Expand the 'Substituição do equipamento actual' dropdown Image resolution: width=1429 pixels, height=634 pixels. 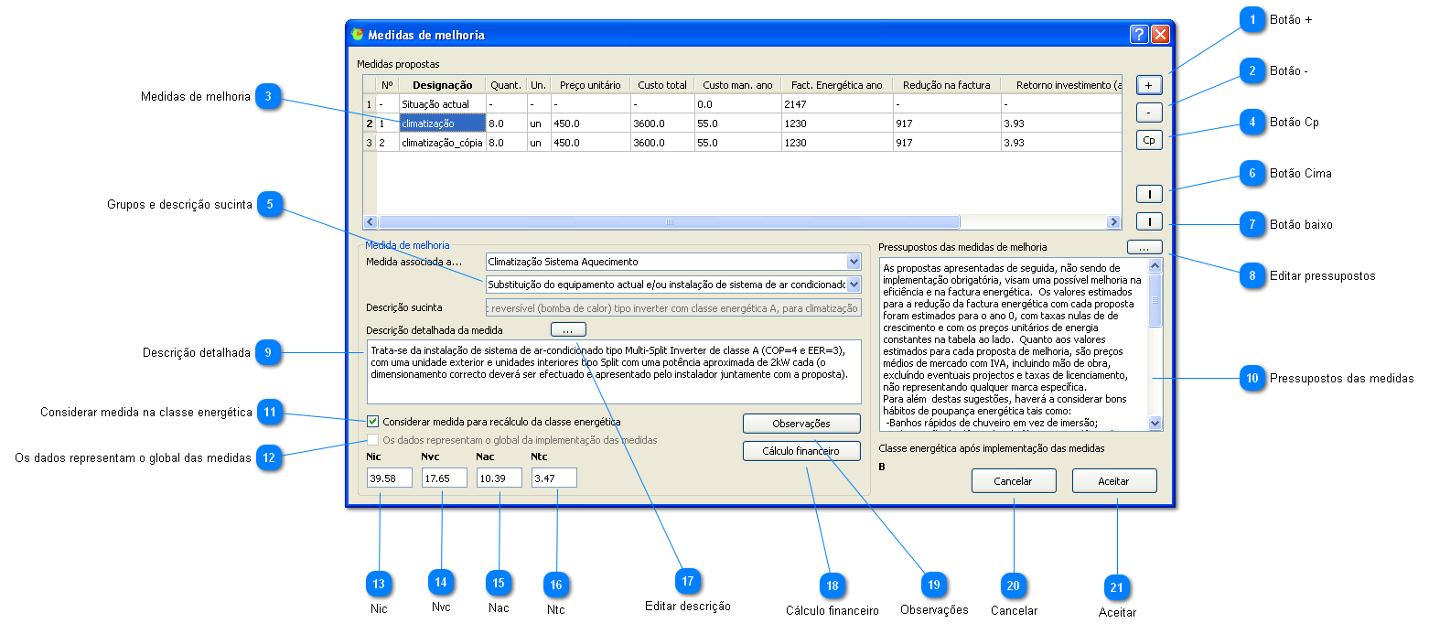[854, 285]
